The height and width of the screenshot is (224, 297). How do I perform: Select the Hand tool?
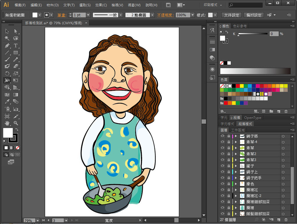pyautogui.click(x=7, y=123)
